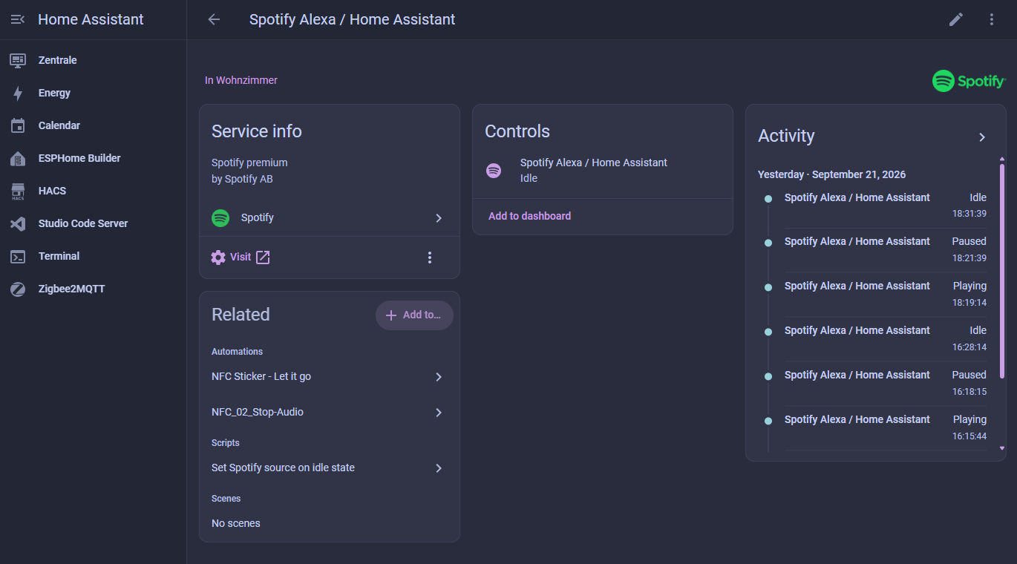The height and width of the screenshot is (564, 1017).
Task: Open the Service info three-dot menu
Action: point(429,258)
